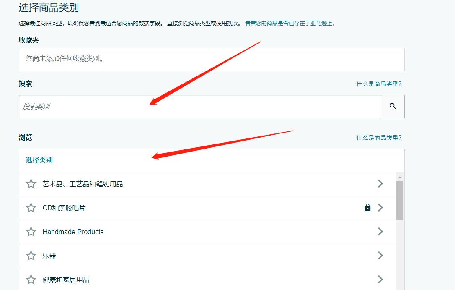The image size is (455, 290).
Task: Star the CD和黑胶唱片 category
Action: coord(31,208)
